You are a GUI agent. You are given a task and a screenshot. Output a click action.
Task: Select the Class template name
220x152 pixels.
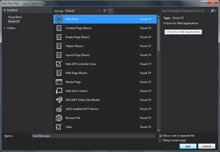coord(69,127)
